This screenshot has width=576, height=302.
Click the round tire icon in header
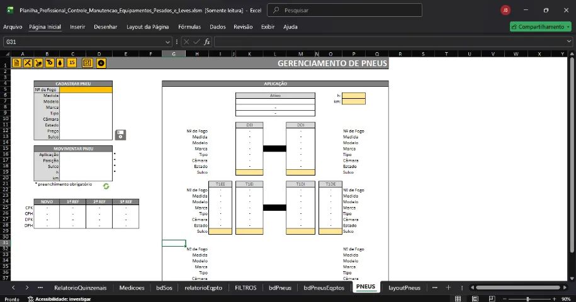point(101,63)
